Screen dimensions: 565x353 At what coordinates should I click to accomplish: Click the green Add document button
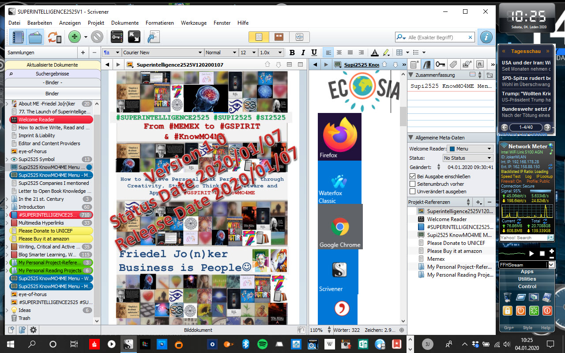75,37
